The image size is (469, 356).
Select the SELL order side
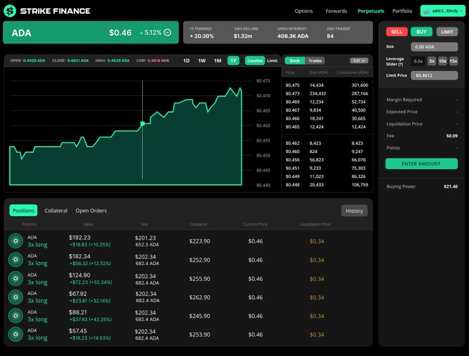(x=397, y=32)
